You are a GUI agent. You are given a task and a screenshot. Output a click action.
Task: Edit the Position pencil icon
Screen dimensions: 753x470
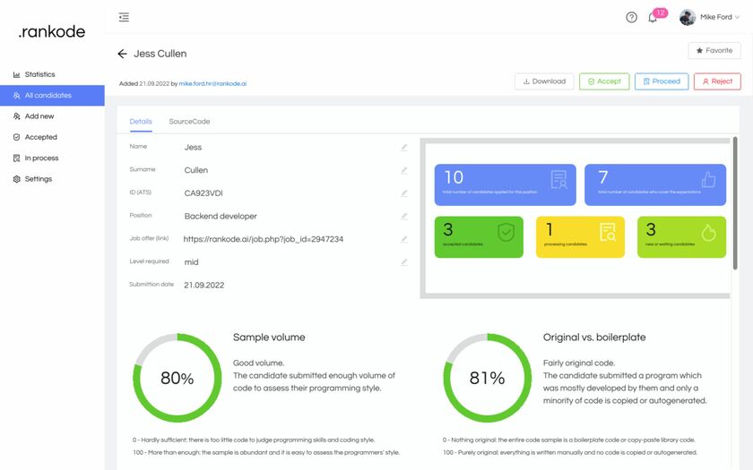pyautogui.click(x=404, y=216)
